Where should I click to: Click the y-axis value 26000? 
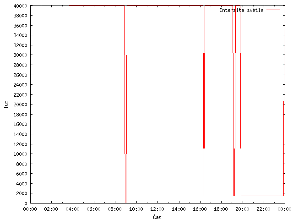click(x=20, y=75)
